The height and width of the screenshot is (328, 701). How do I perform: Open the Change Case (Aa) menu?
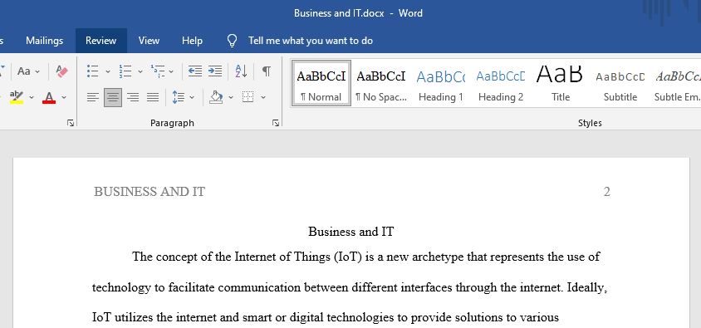click(24, 71)
